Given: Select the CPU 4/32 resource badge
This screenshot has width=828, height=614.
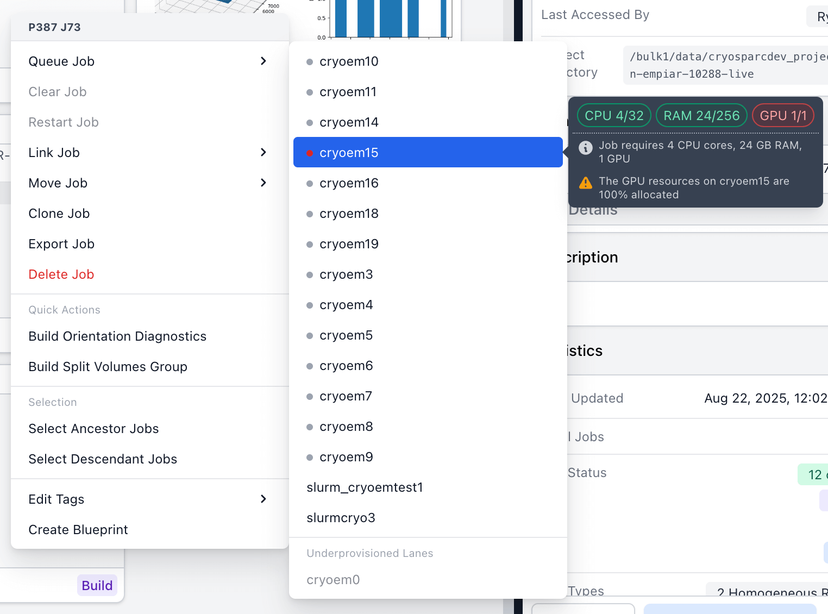Looking at the screenshot, I should (x=614, y=115).
